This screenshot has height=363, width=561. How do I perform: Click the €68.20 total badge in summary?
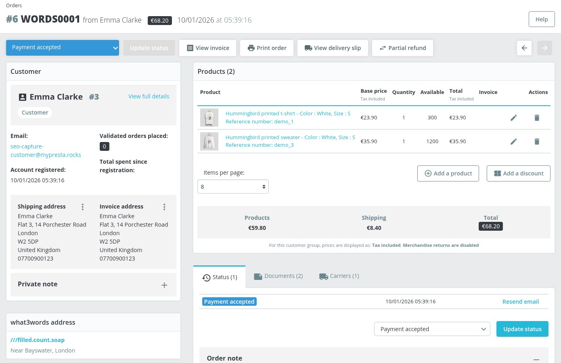pos(491,226)
